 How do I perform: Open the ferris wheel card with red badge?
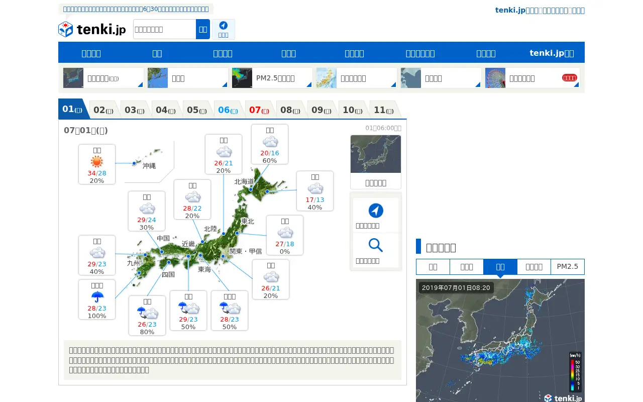(532, 78)
